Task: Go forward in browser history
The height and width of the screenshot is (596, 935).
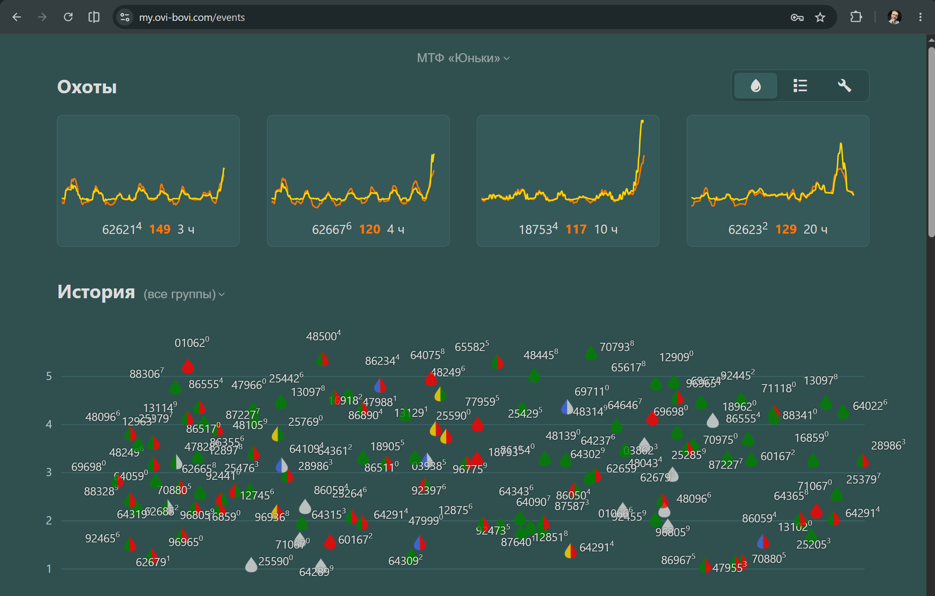Action: 42,17
